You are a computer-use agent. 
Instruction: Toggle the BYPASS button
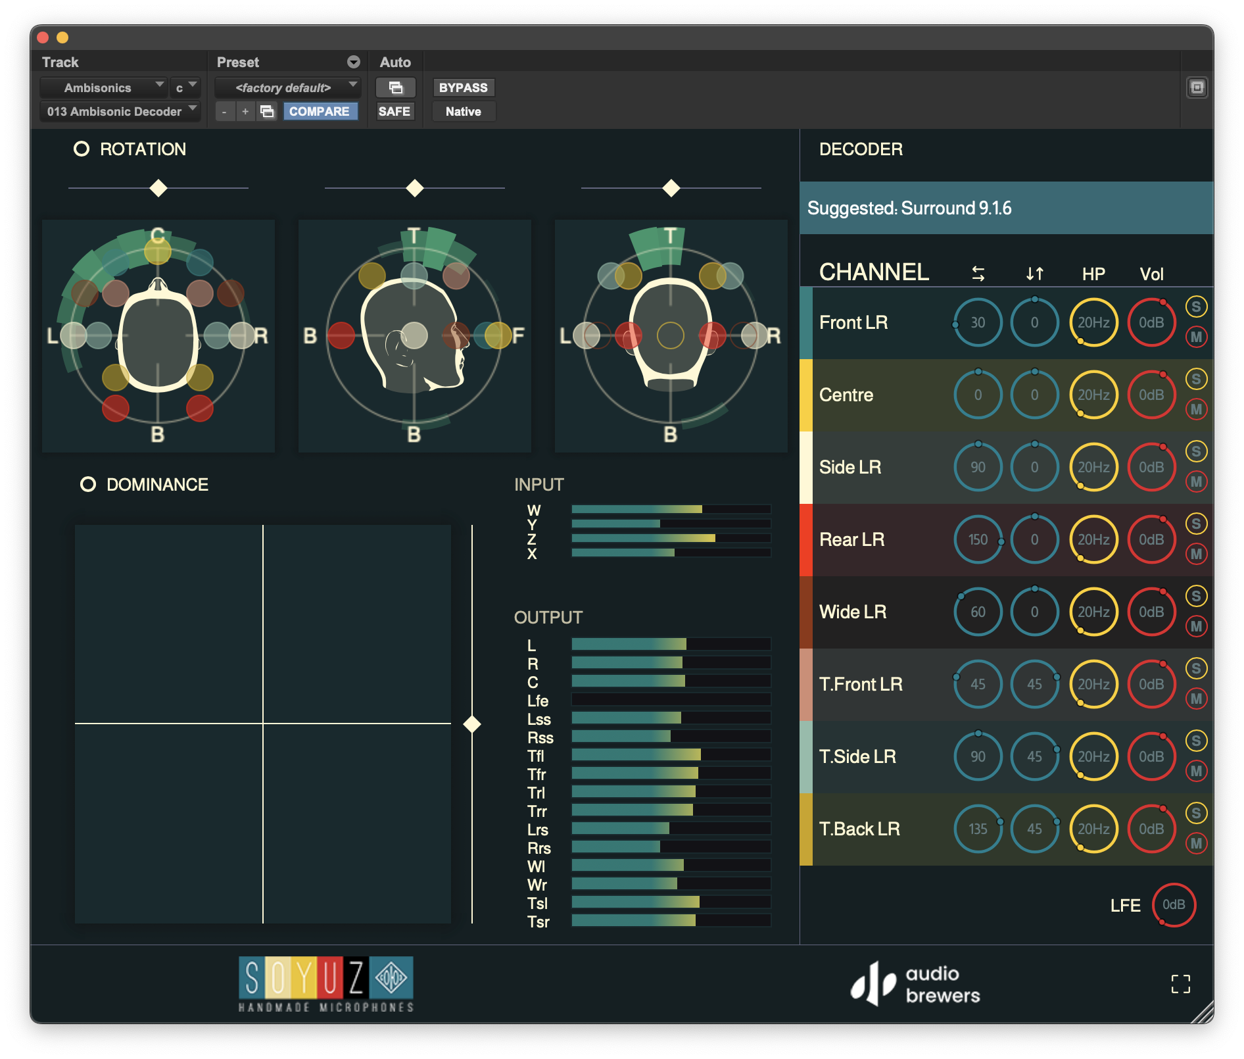(463, 87)
